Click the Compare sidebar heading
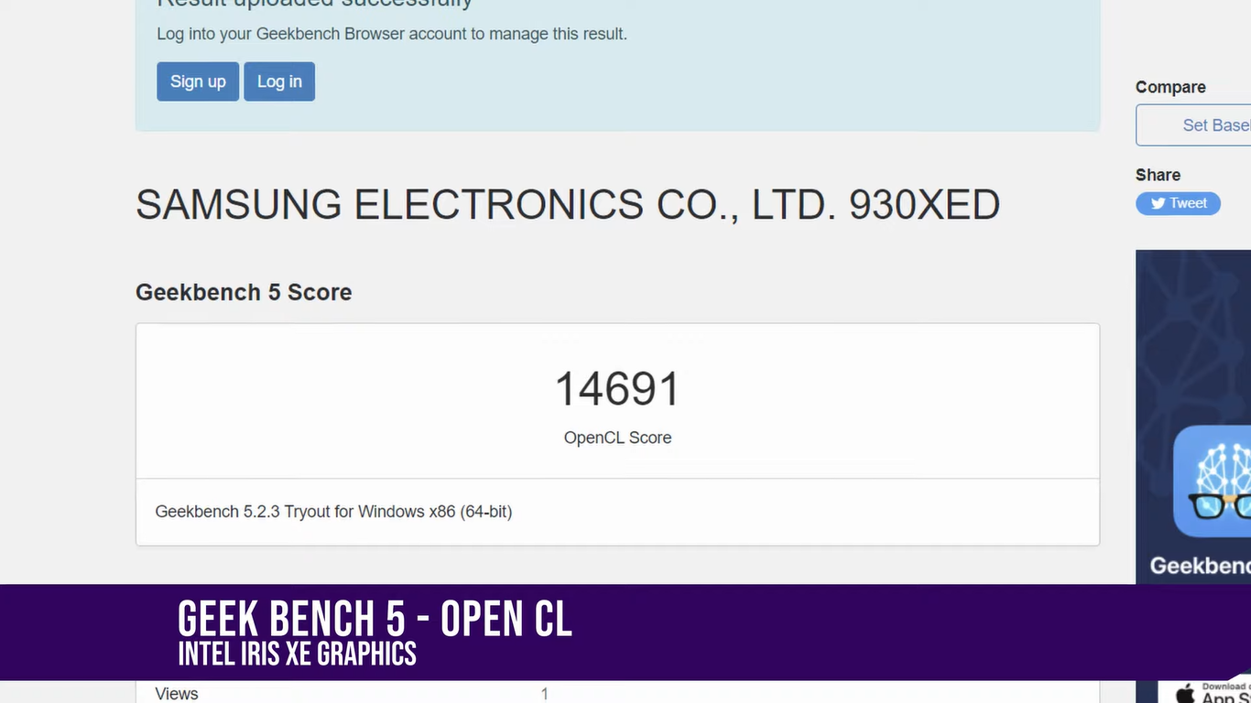This screenshot has width=1251, height=703. [x=1170, y=87]
